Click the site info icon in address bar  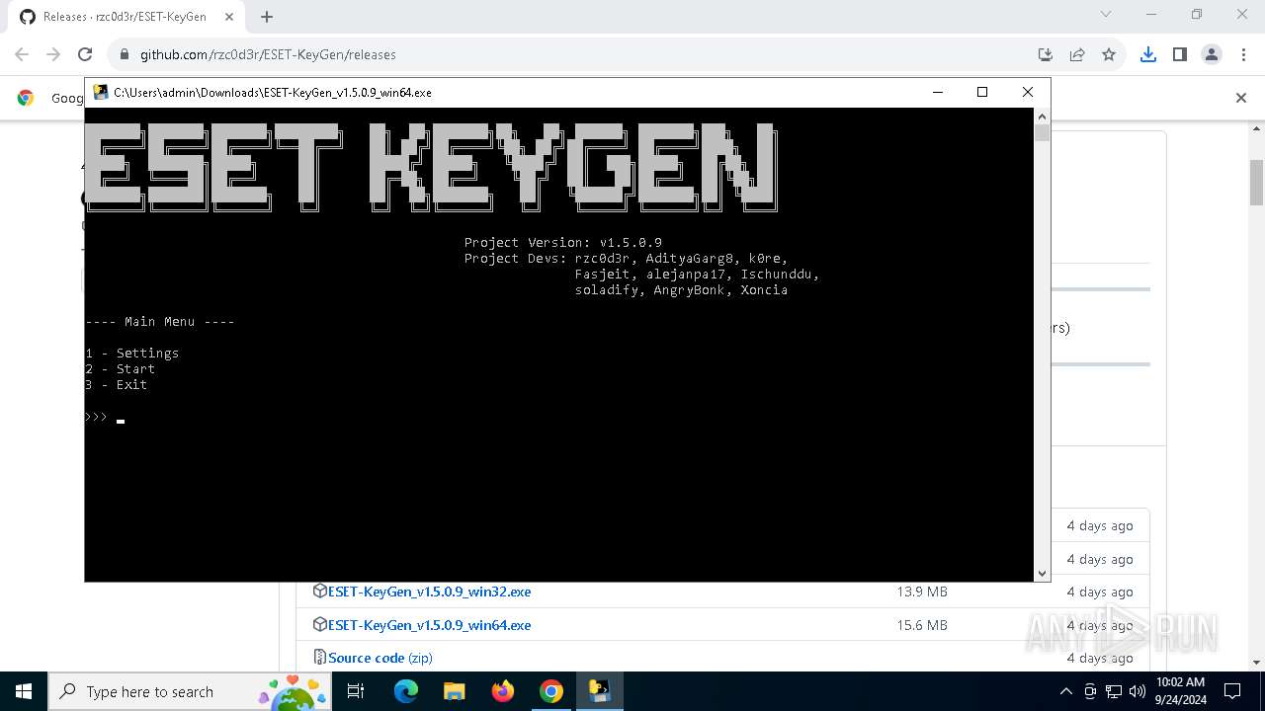(x=124, y=54)
